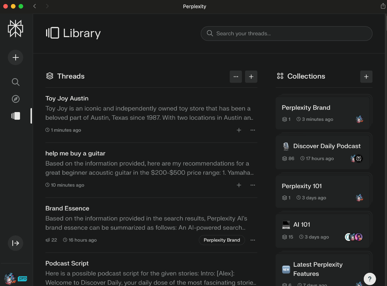Add help me buy a guitar to collection

coord(239,185)
